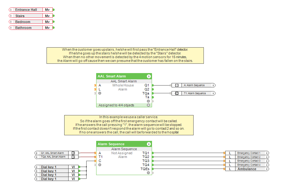Click the Assigned to 4/4 objects label
Image resolution: width=282 pixels, height=190 pixels.
click(x=116, y=105)
